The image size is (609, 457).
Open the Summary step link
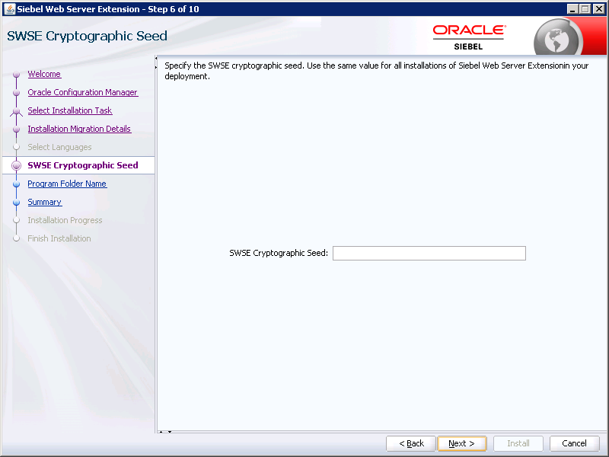[45, 202]
